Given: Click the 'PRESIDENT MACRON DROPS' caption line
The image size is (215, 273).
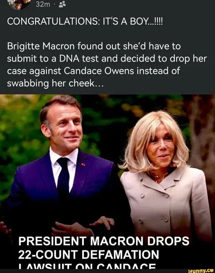Looking at the screenshot, I should pos(104,241).
